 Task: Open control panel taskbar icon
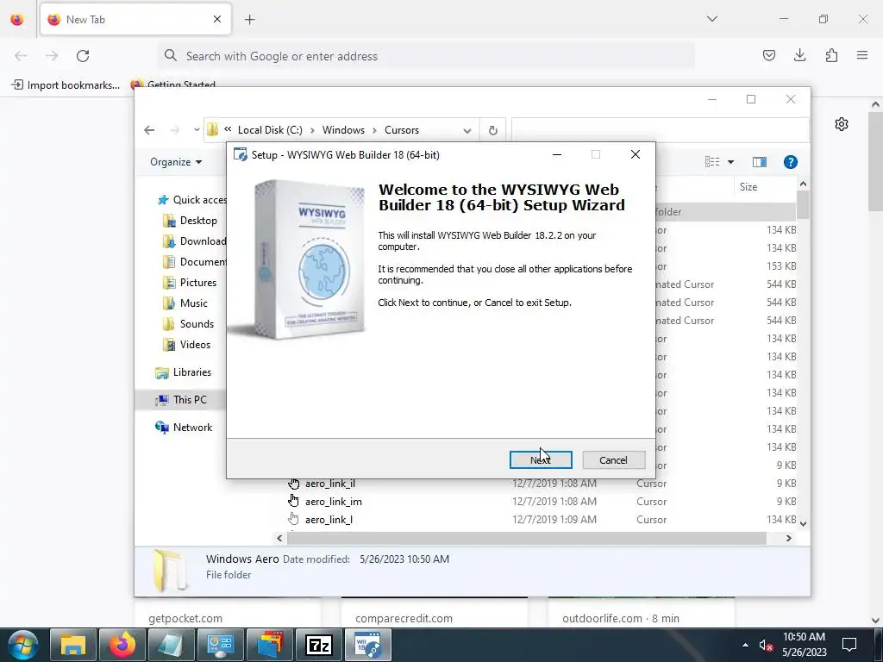coord(221,645)
